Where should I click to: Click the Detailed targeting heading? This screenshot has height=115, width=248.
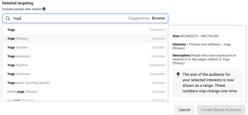18,3
